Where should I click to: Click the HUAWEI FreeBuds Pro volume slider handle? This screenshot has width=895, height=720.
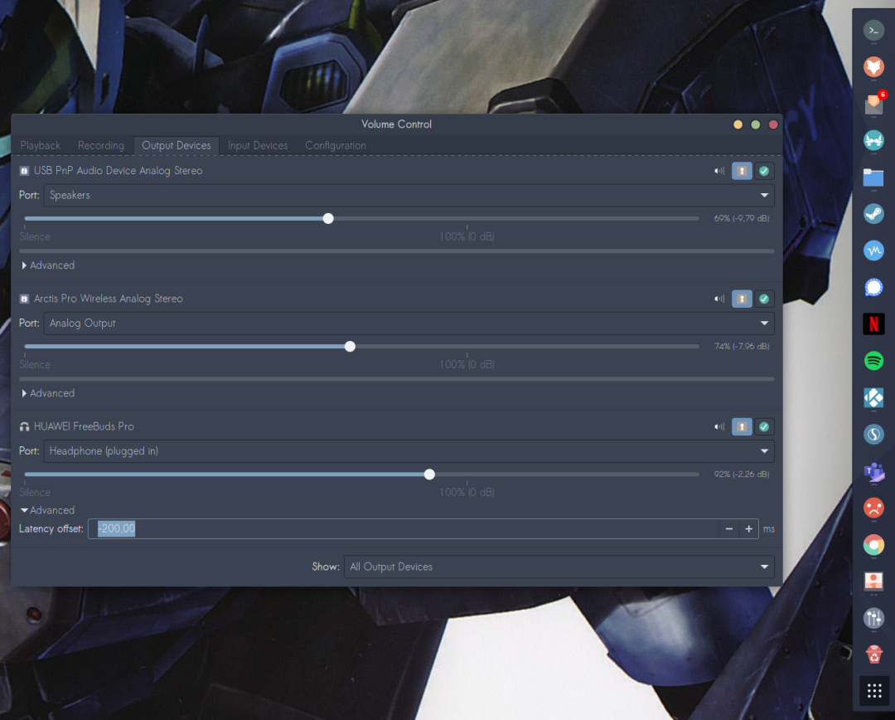430,474
